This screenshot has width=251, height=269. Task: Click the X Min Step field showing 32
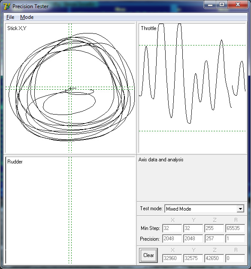click(172, 228)
